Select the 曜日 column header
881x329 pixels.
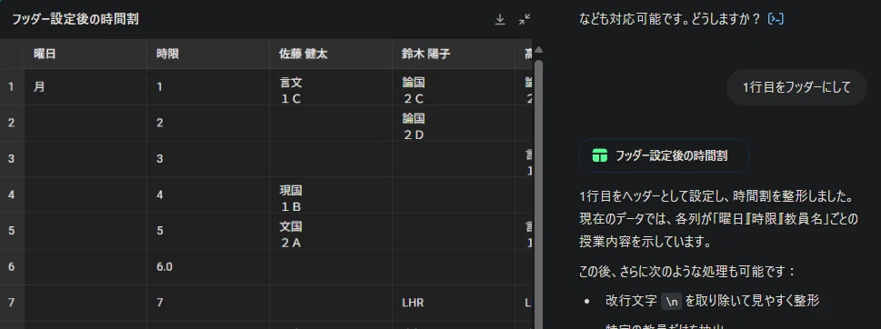pos(85,54)
